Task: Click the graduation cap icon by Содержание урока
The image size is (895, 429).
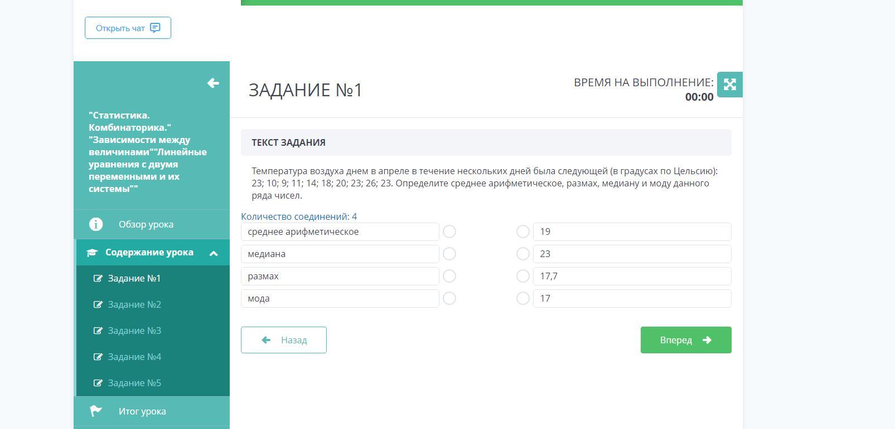Action: 92,253
